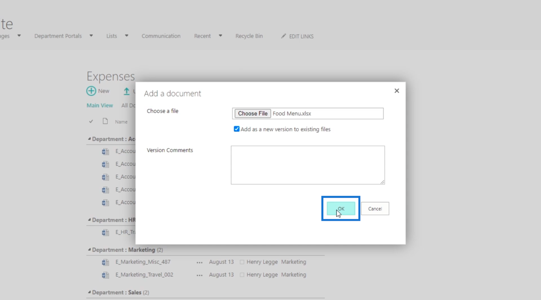Image resolution: width=541 pixels, height=300 pixels.
Task: Click the select-all checkmark column header
Action: coord(91,121)
